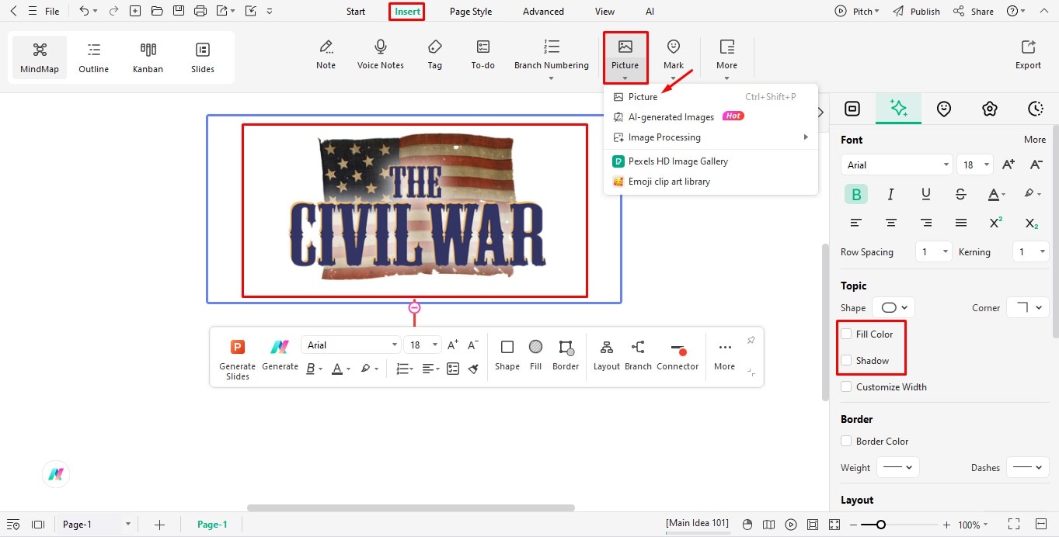Open Emoji clip art library
1059x537 pixels.
[711, 182]
